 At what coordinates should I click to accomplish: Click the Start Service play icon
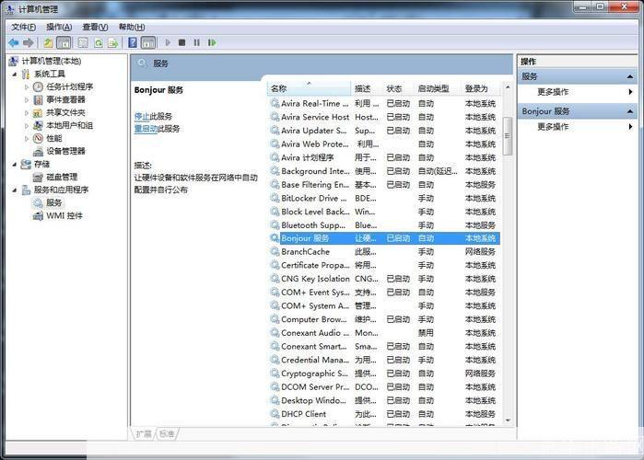click(x=168, y=42)
